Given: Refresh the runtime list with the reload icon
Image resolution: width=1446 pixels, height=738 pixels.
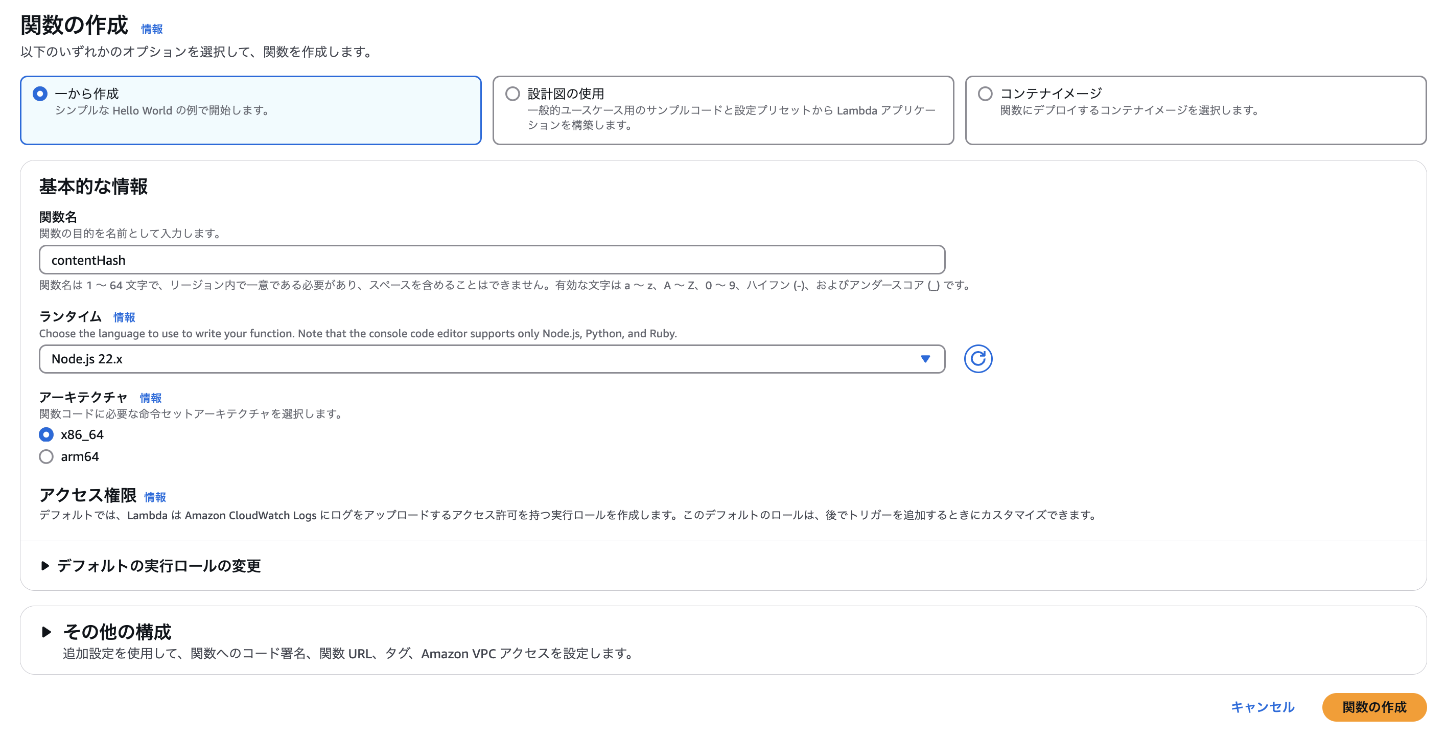Looking at the screenshot, I should click(x=978, y=358).
